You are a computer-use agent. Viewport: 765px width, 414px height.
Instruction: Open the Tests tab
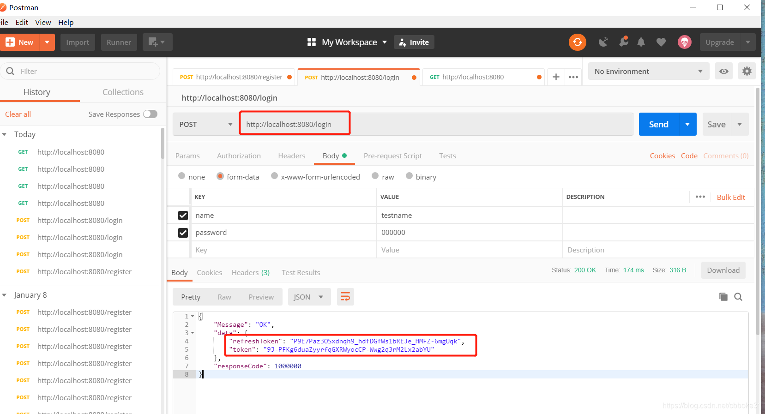(447, 156)
